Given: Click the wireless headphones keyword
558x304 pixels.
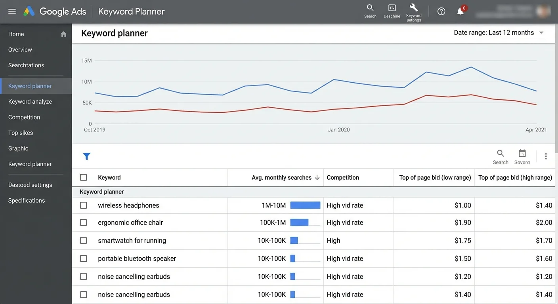Looking at the screenshot, I should pyautogui.click(x=128, y=205).
